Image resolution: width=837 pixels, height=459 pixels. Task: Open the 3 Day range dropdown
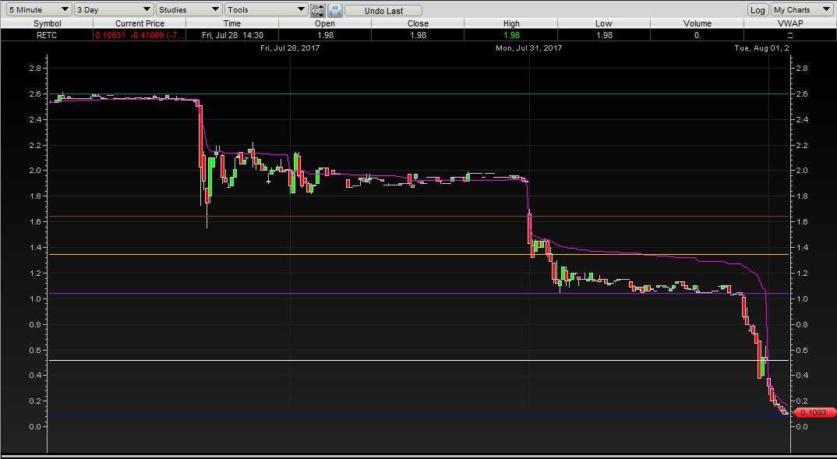click(x=114, y=9)
